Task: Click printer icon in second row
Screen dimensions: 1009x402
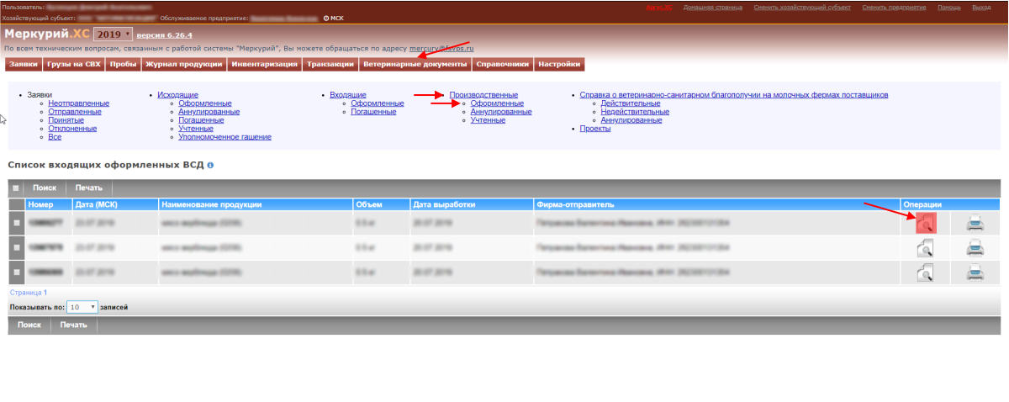Action: [x=975, y=247]
